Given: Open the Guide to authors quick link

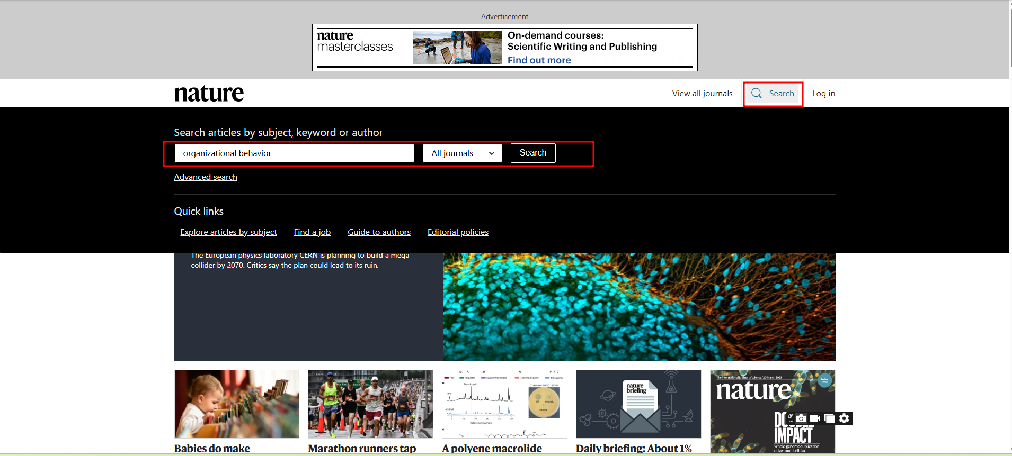Looking at the screenshot, I should click(379, 232).
